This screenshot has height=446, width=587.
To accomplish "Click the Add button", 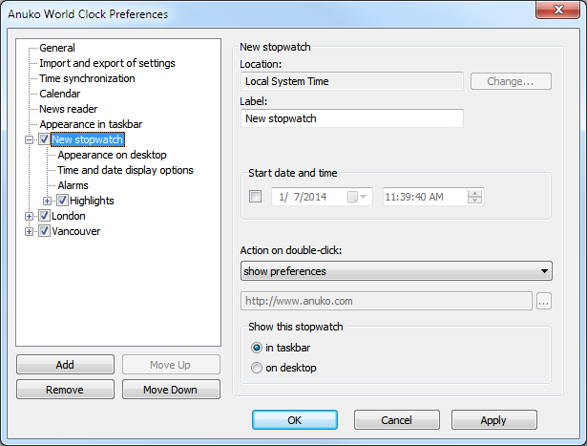I will point(65,365).
